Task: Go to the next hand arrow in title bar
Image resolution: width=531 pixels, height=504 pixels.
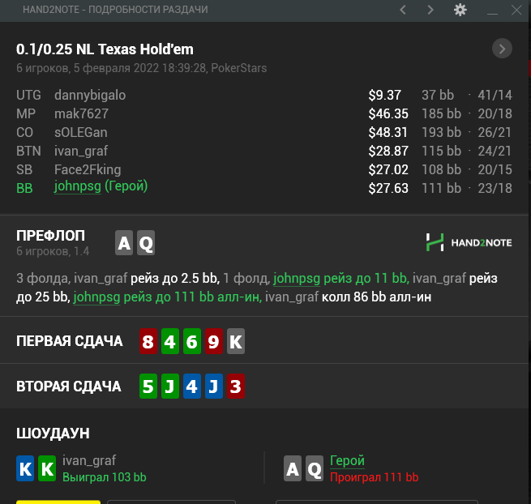Action: [430, 10]
